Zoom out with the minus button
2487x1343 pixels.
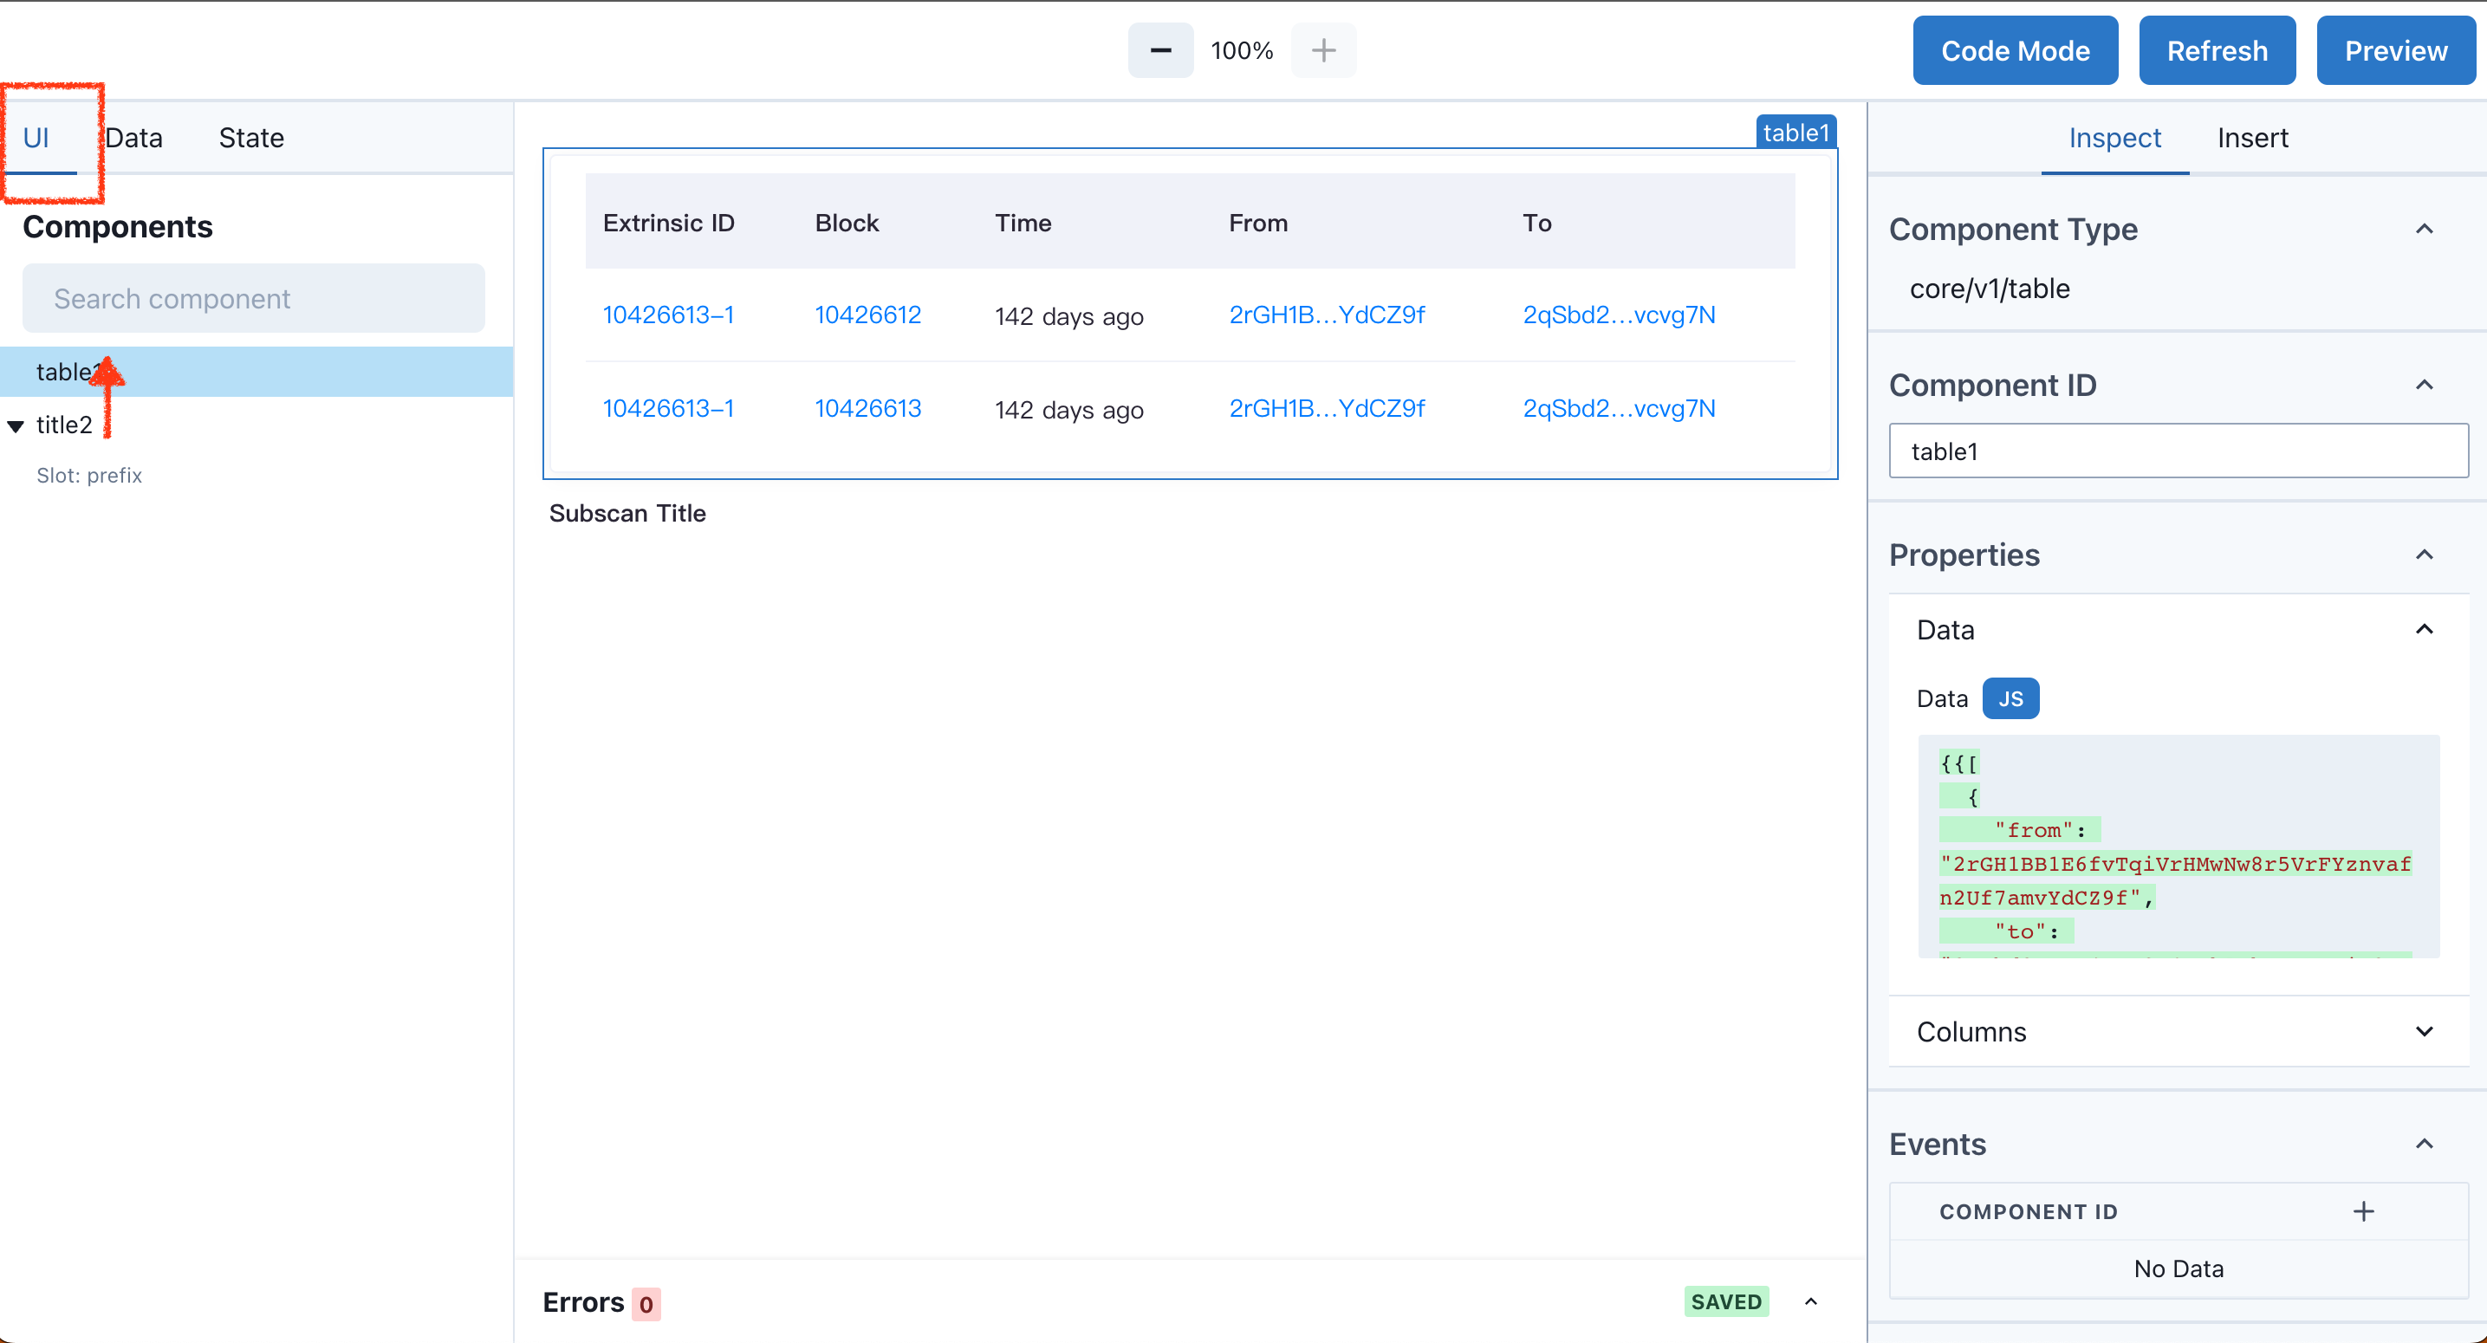(x=1160, y=50)
